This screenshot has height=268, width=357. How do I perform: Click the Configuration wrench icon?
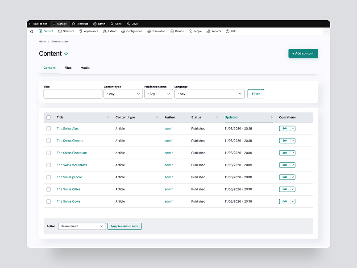123,31
